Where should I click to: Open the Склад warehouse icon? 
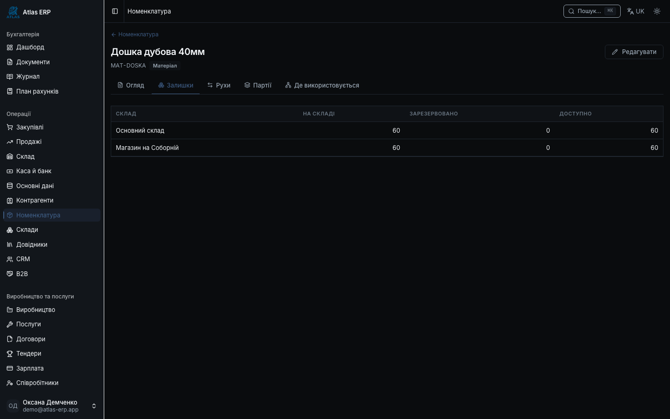pyautogui.click(x=10, y=156)
